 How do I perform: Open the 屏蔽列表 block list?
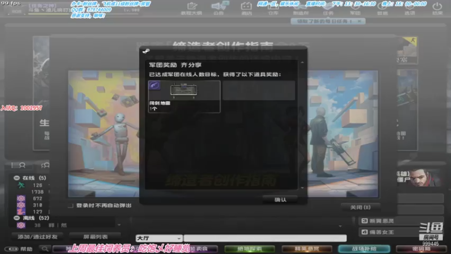click(x=95, y=237)
